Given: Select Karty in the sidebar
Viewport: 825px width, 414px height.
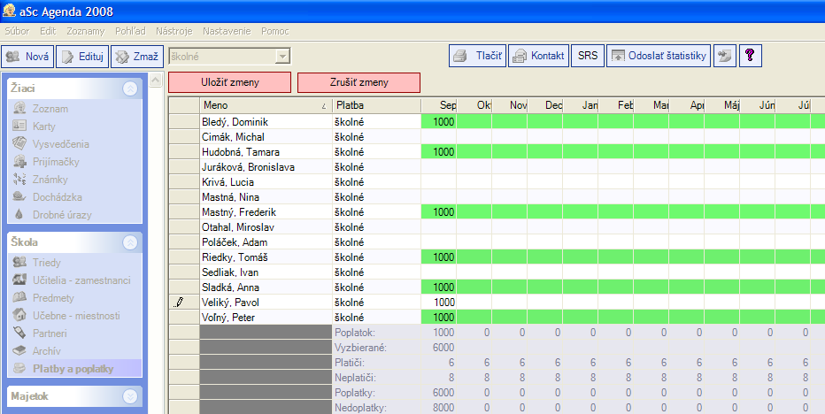Looking at the screenshot, I should (43, 126).
